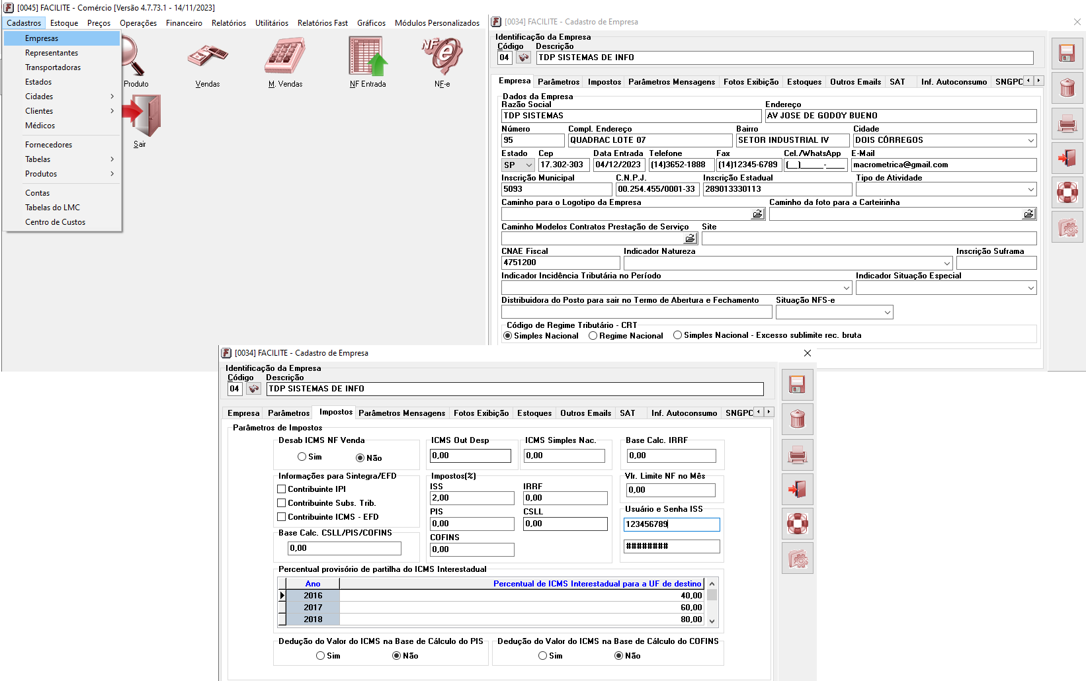Click search icon beside Código in upper window
The width and height of the screenshot is (1086, 681).
tap(523, 58)
